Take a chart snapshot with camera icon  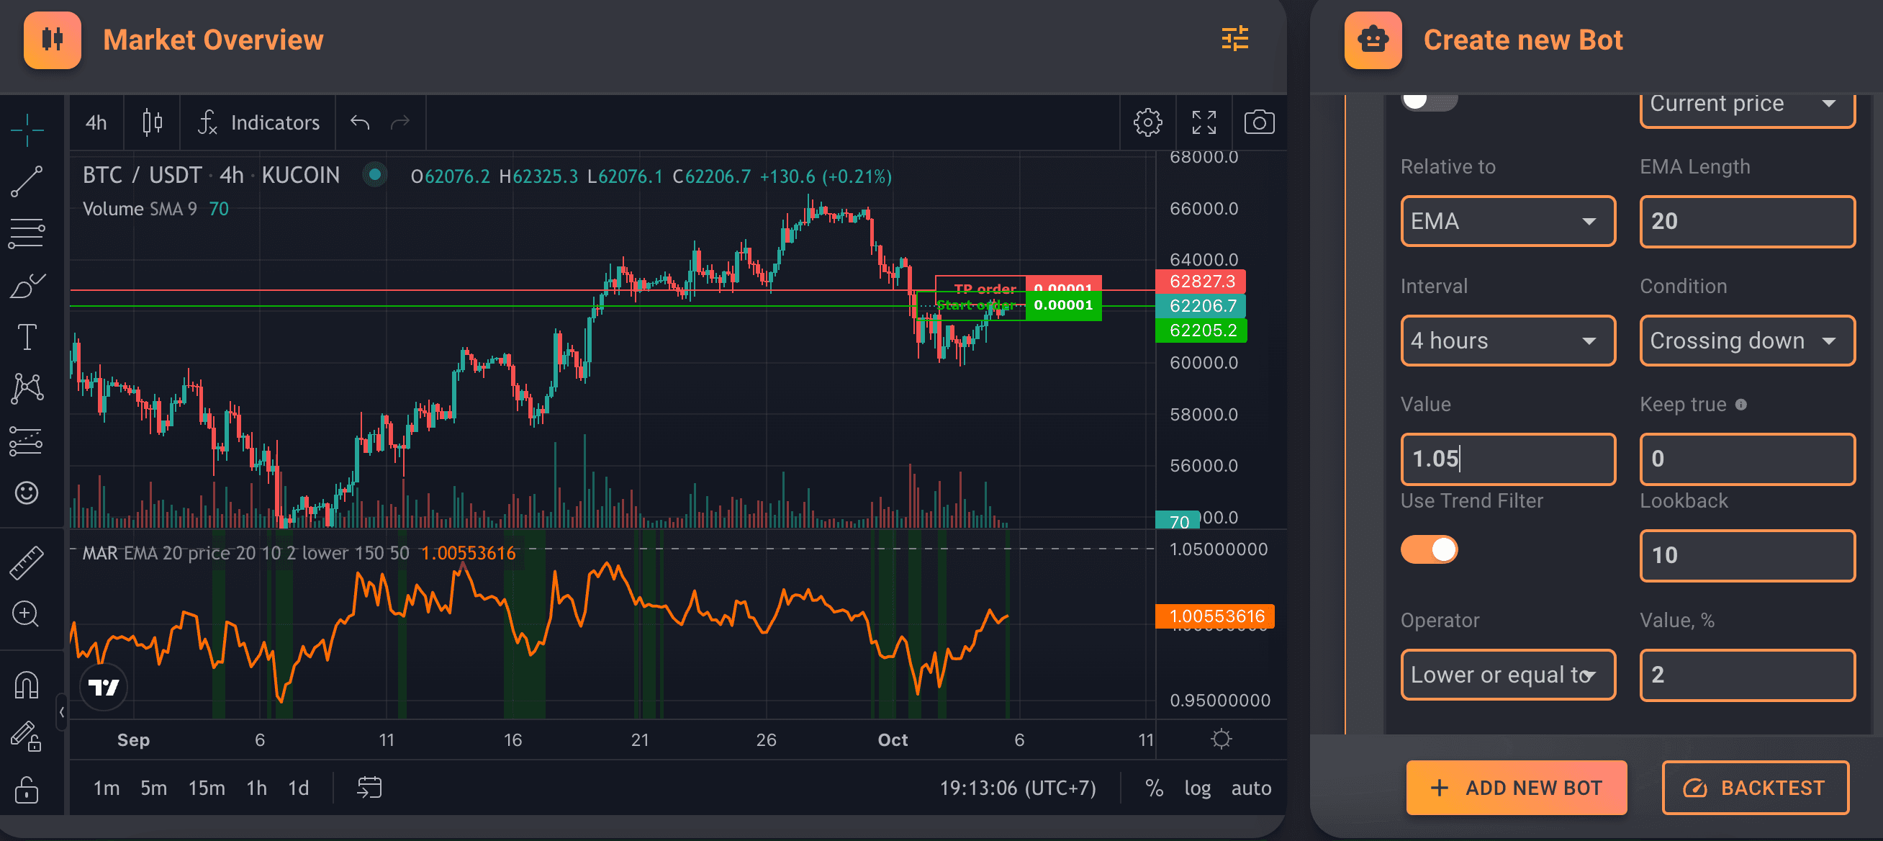point(1259,122)
